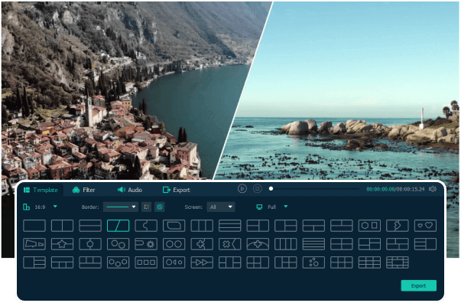Pick the three squares in a row template
Screen dimensions: 461x303
coord(146,262)
